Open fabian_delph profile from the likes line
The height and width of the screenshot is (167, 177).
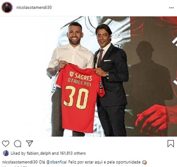(39, 153)
